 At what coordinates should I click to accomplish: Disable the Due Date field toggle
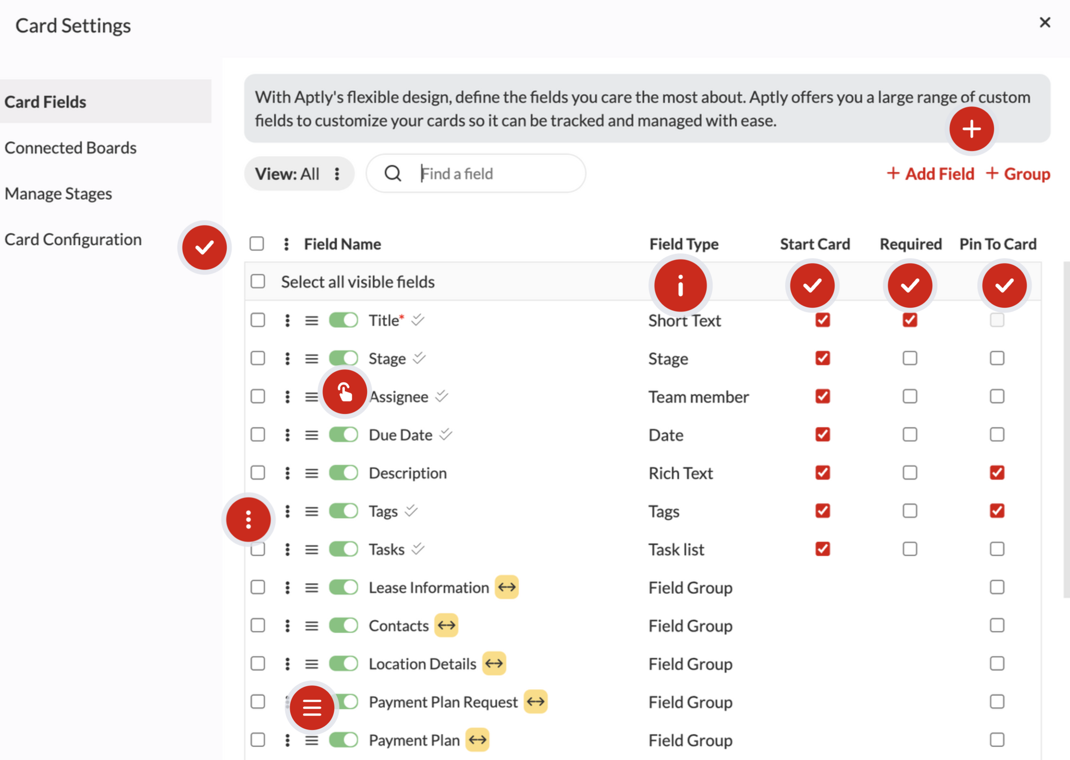click(343, 435)
